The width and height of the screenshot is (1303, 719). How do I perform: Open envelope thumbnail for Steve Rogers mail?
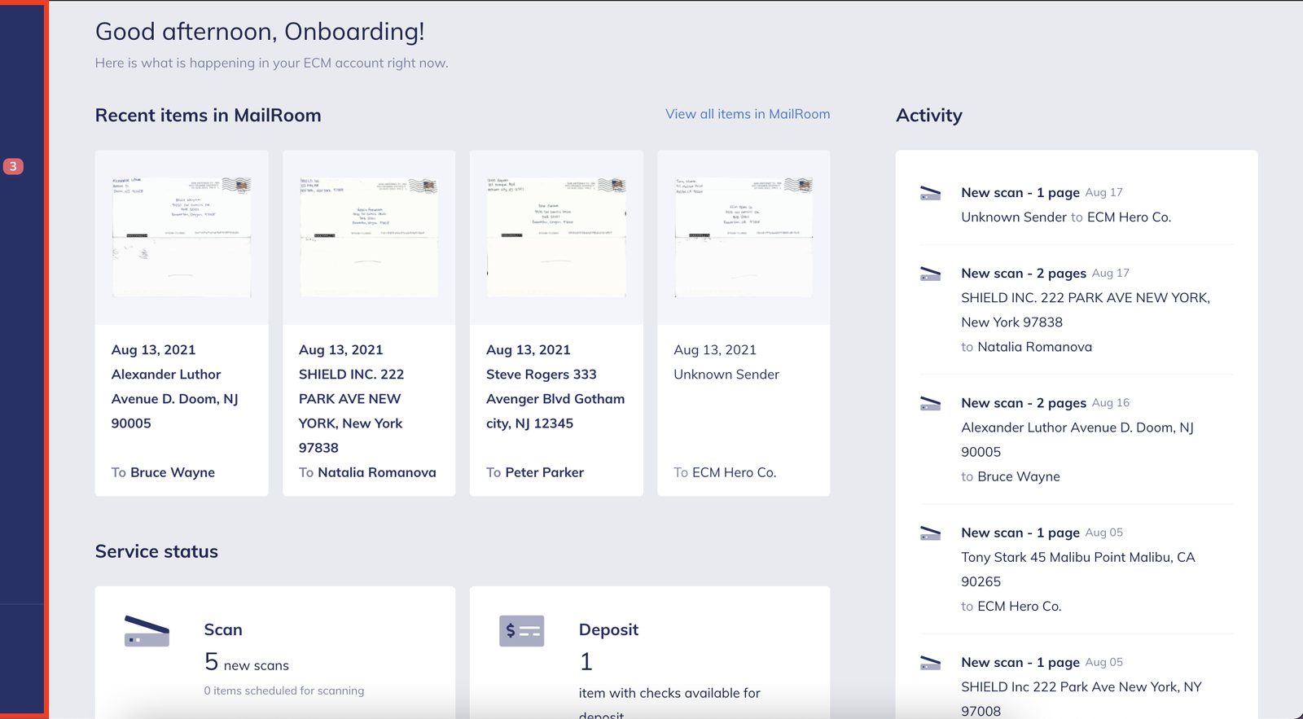click(556, 237)
